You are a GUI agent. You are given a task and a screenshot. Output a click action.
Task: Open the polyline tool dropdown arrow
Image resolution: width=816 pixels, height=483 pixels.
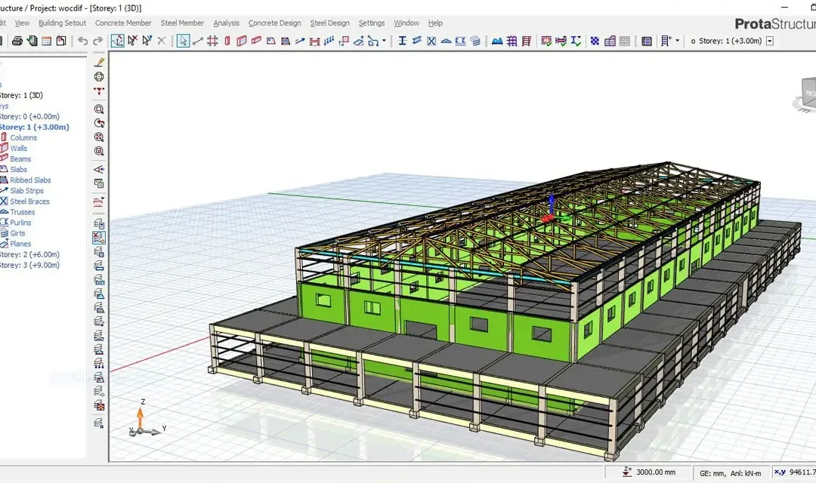pyautogui.click(x=384, y=41)
